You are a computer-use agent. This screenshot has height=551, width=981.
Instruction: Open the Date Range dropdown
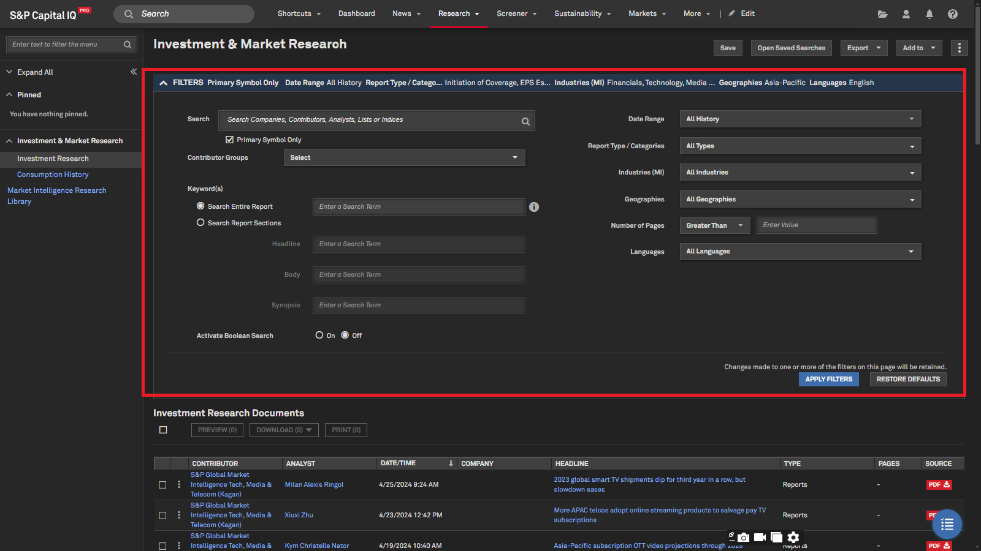click(800, 119)
